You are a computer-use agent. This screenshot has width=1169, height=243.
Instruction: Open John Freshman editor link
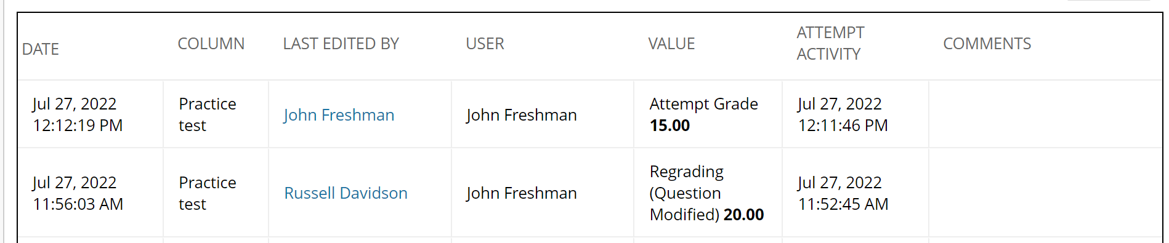339,115
